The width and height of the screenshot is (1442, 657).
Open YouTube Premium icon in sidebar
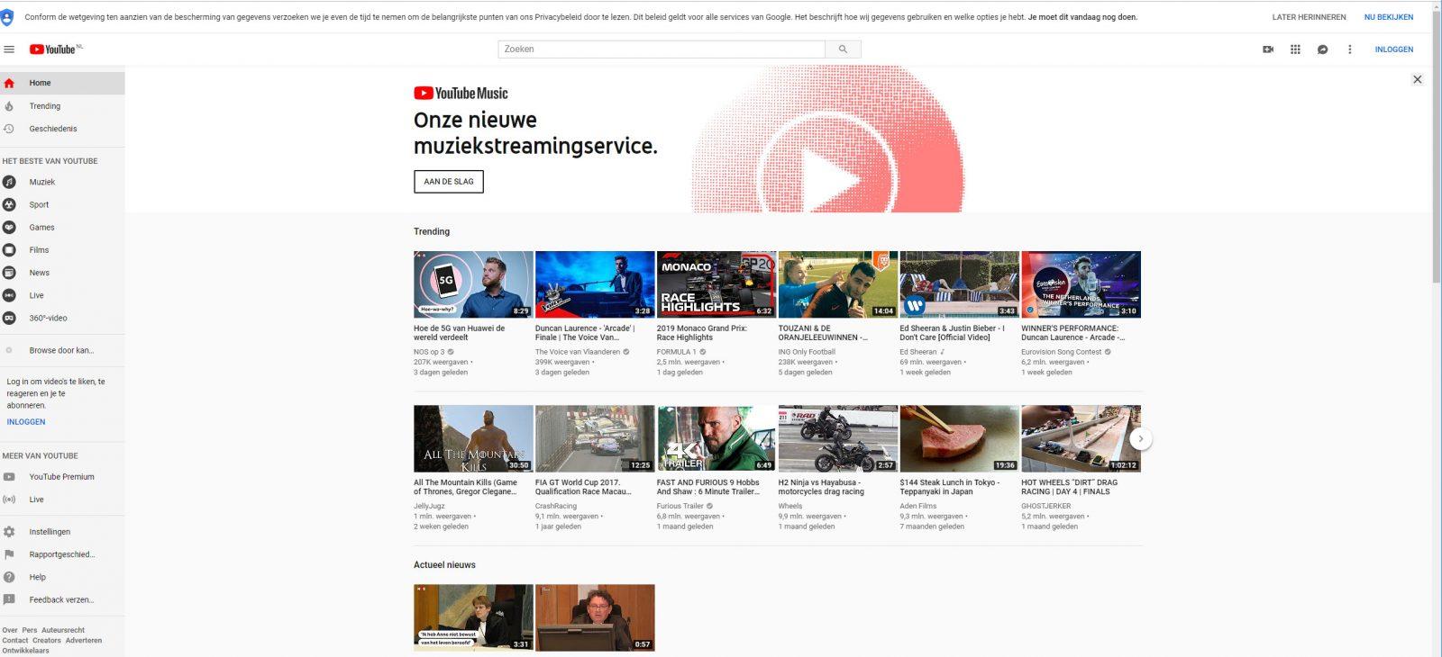(9, 477)
